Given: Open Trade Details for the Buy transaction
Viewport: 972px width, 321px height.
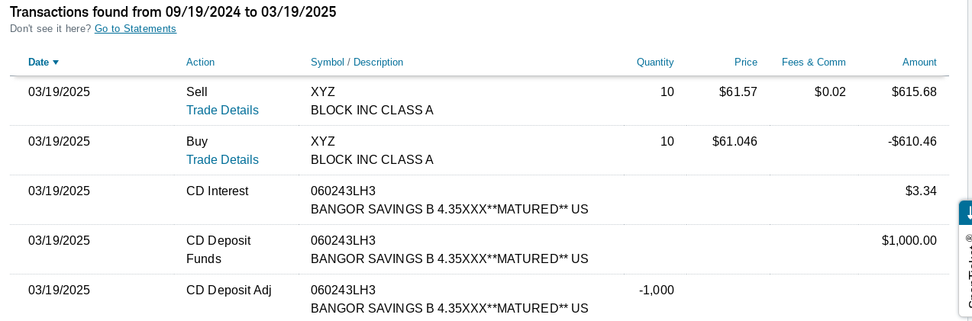Looking at the screenshot, I should pyautogui.click(x=222, y=159).
